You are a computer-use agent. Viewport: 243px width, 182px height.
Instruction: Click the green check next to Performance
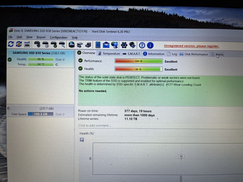pos(80,61)
